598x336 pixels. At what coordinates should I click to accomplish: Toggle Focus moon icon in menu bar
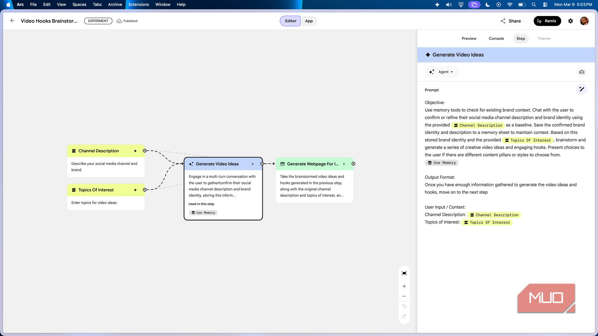click(487, 4)
